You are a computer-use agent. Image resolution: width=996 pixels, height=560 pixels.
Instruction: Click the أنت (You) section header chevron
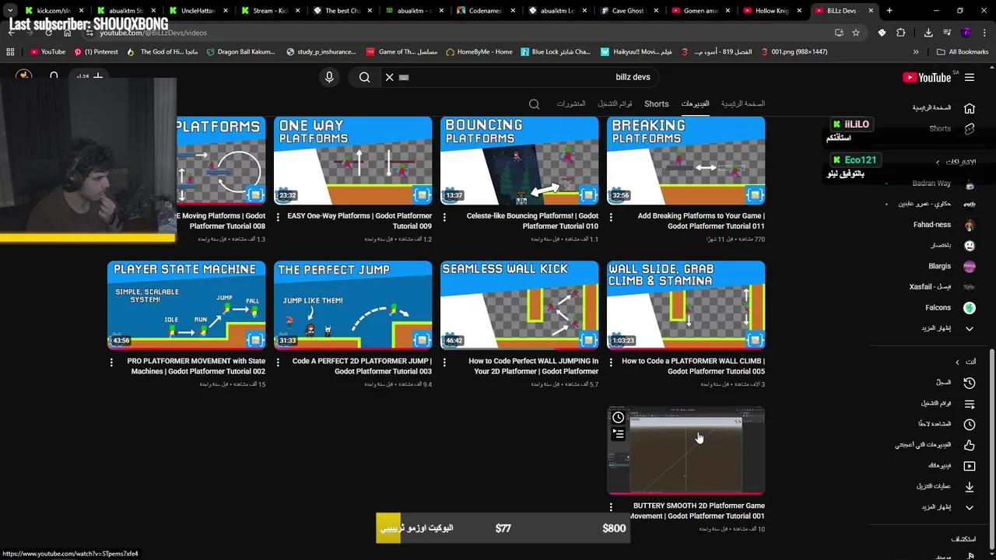(x=958, y=362)
